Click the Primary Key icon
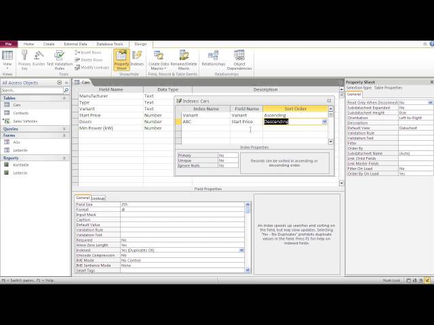 (24, 60)
